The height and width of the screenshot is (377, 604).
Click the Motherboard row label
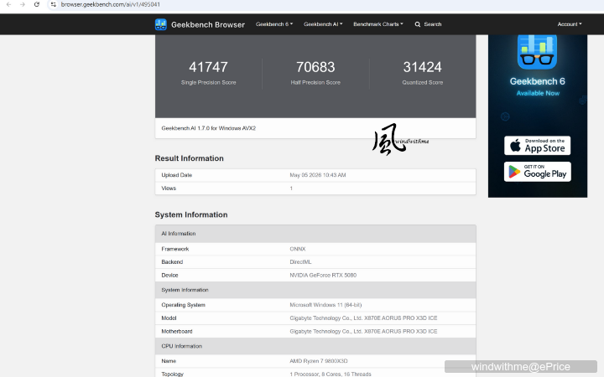pos(177,331)
